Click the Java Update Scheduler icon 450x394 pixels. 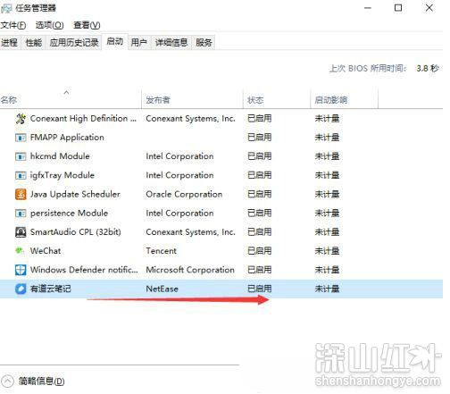pos(21,195)
